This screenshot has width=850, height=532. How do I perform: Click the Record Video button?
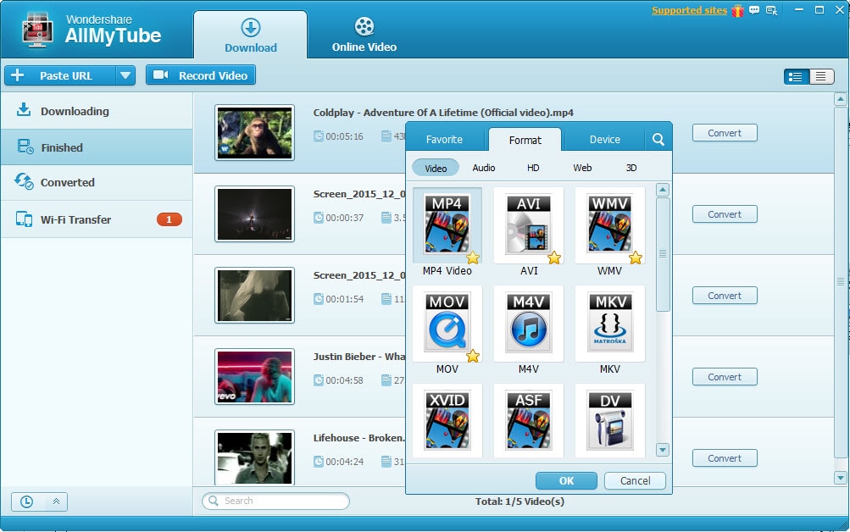tap(201, 75)
